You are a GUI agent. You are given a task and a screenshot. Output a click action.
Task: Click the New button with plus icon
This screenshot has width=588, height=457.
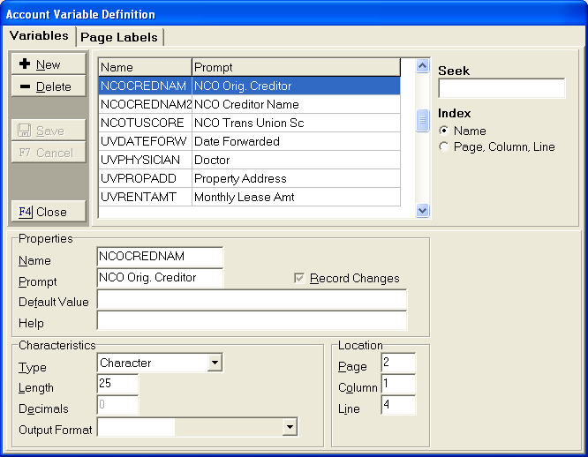[48, 64]
